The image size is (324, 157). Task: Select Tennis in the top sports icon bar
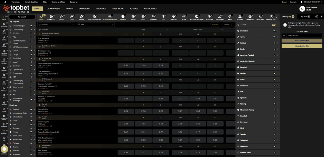[62, 17]
